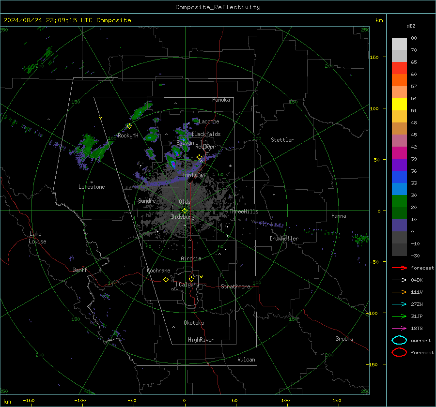436x407 pixels.
Task: Click the Composite_Reflectivity title
Action: [x=218, y=7]
